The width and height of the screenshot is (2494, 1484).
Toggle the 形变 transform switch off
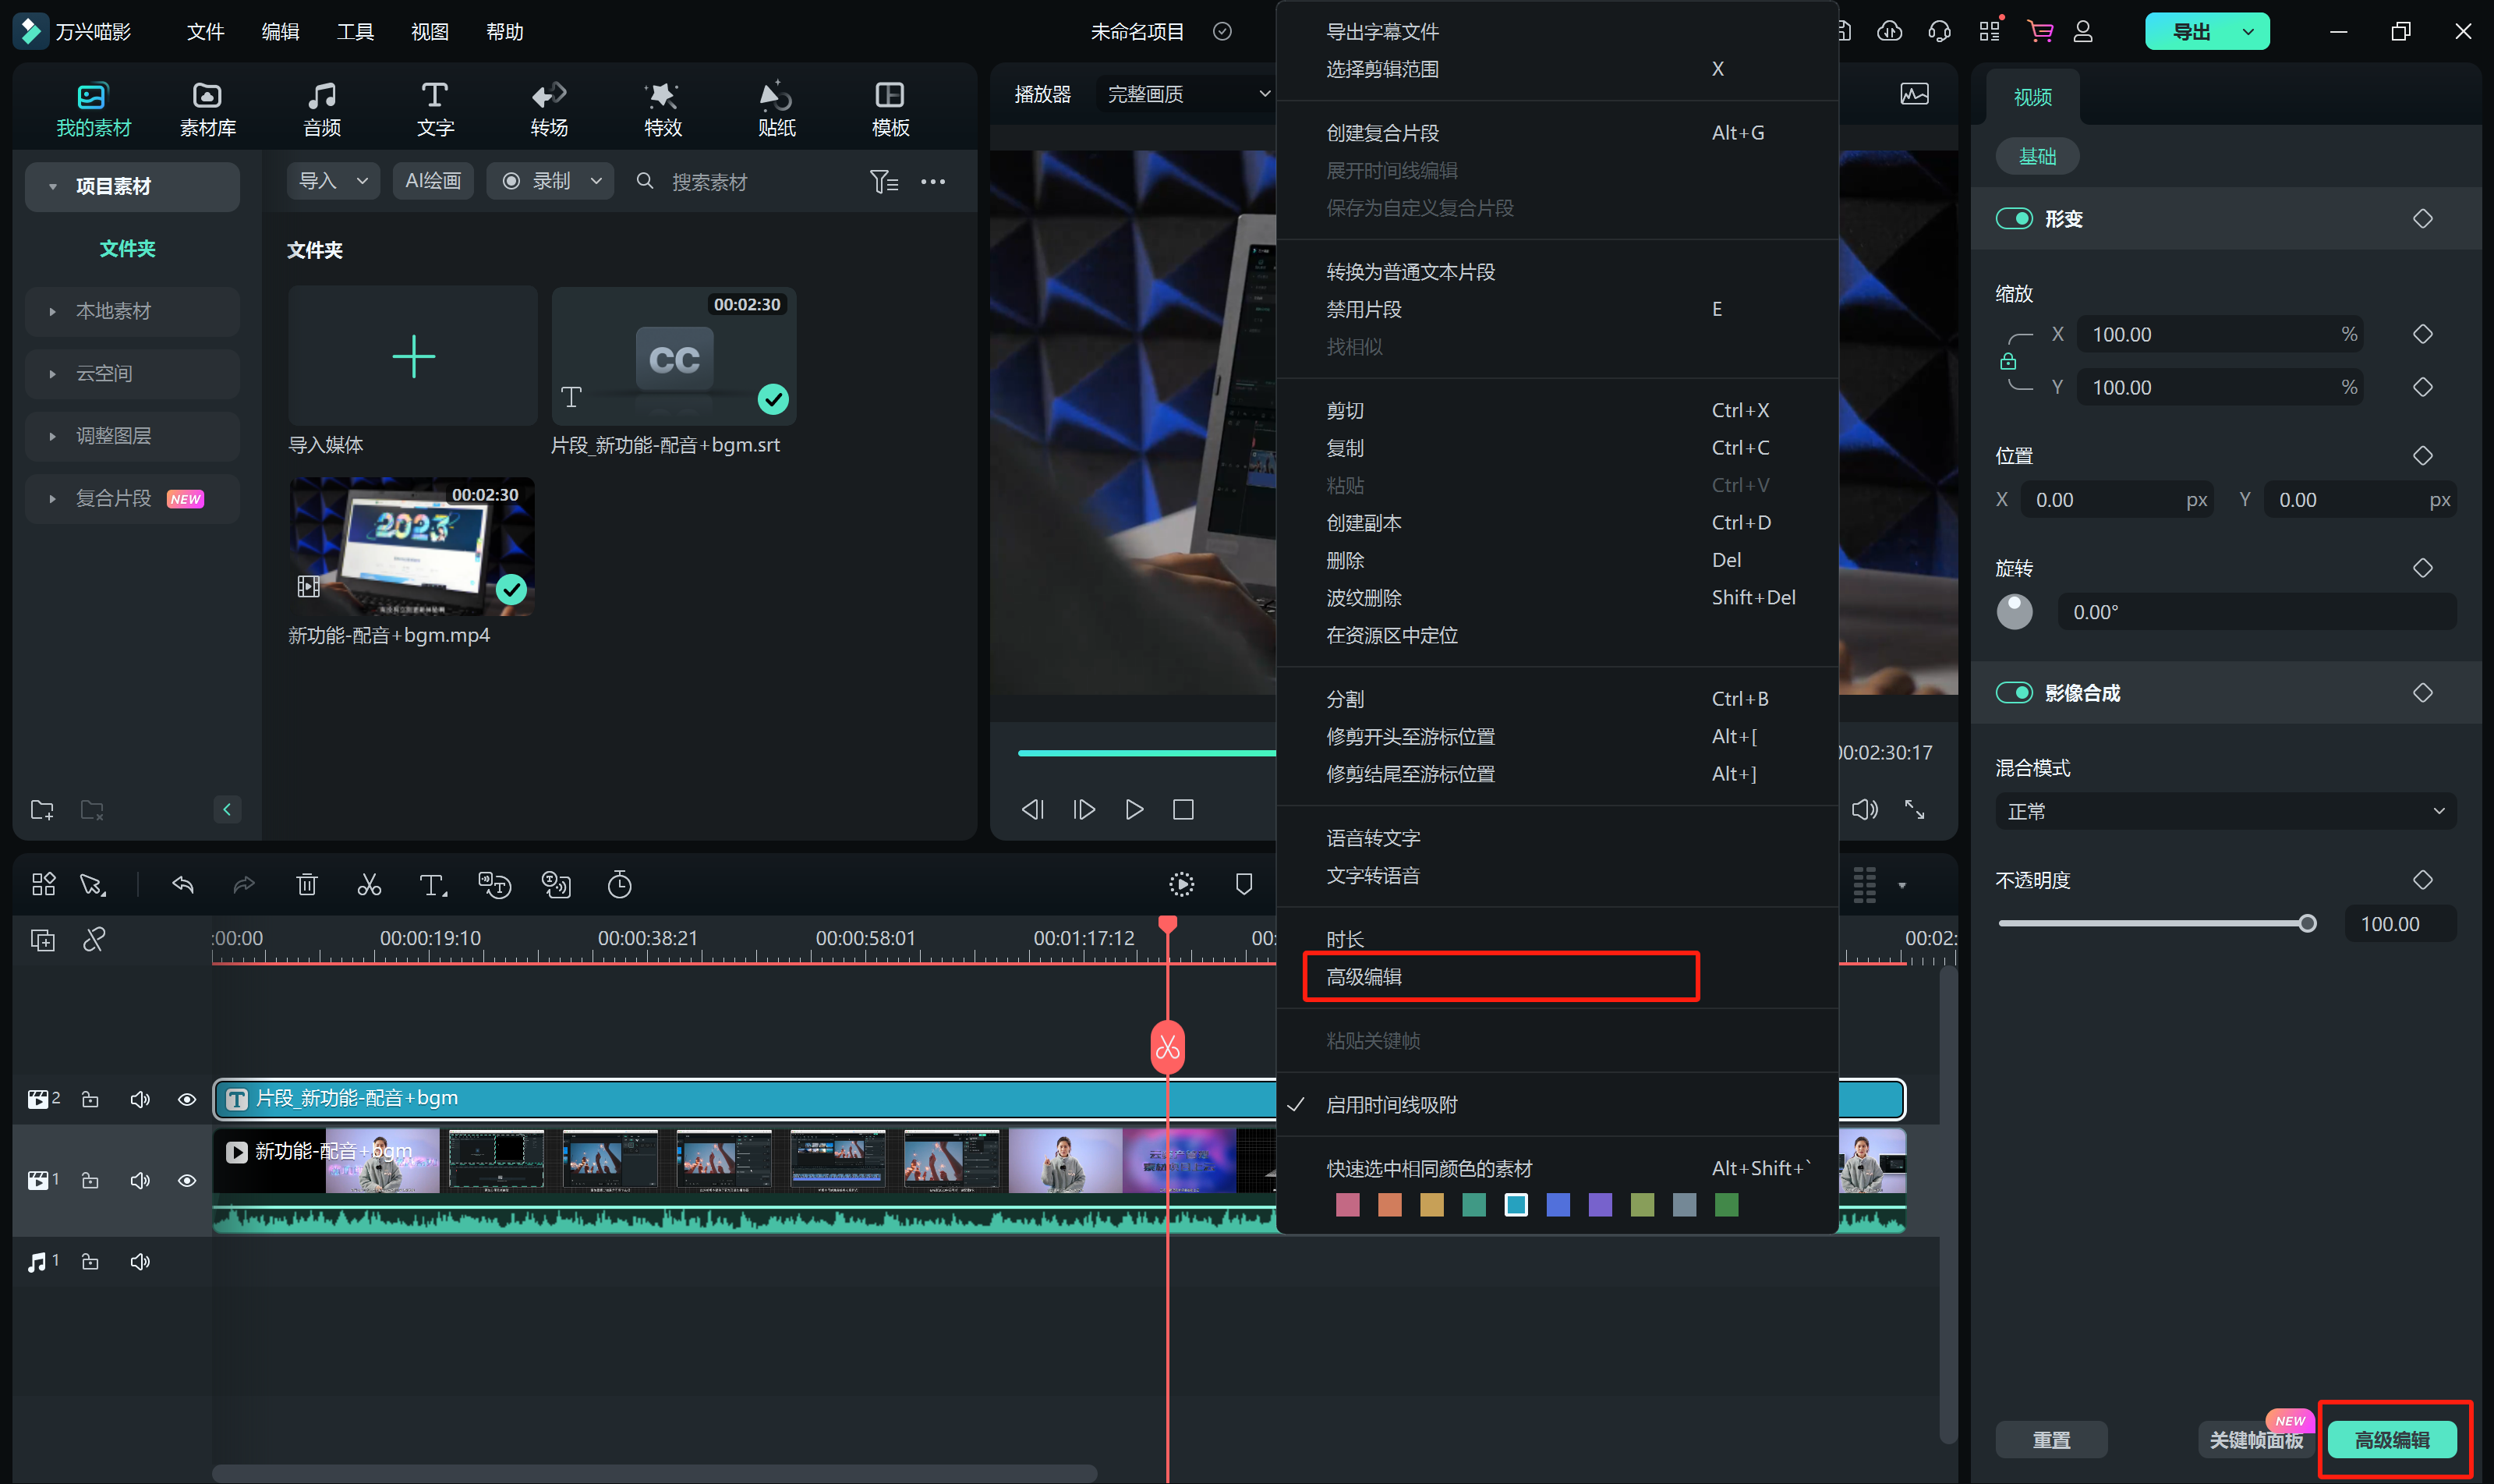click(x=2015, y=219)
